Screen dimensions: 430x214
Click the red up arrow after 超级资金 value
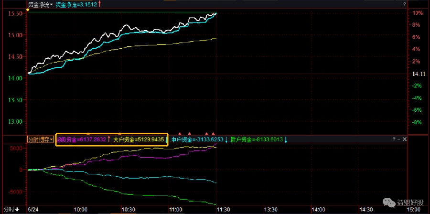tap(109, 139)
